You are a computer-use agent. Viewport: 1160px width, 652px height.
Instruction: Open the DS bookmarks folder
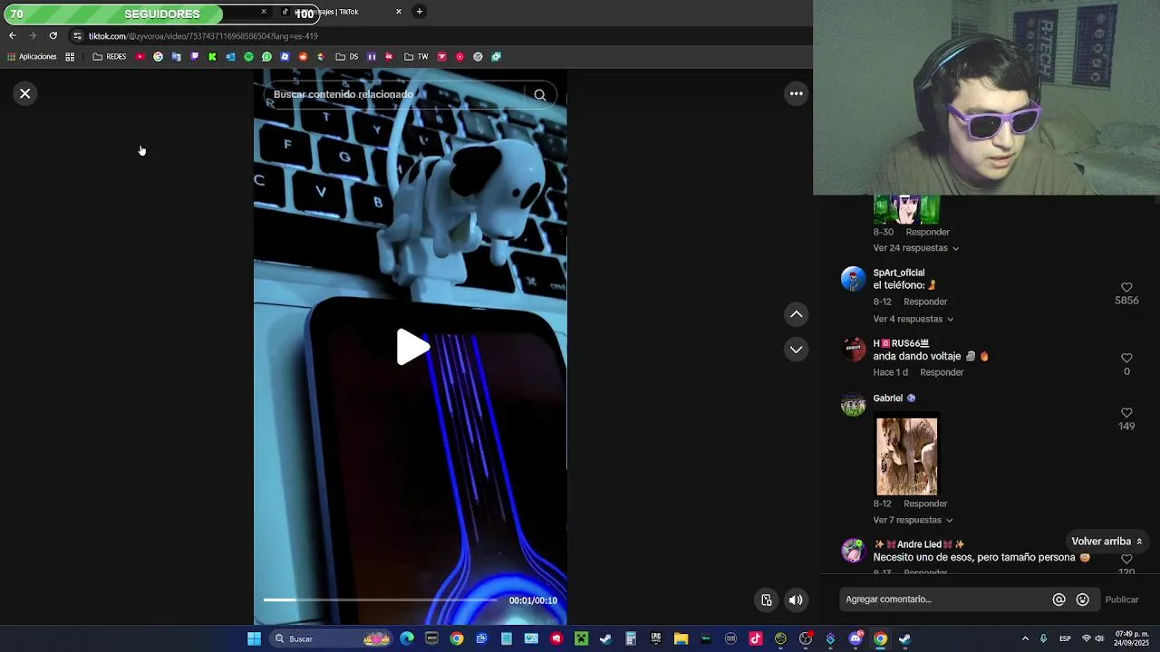tap(346, 56)
